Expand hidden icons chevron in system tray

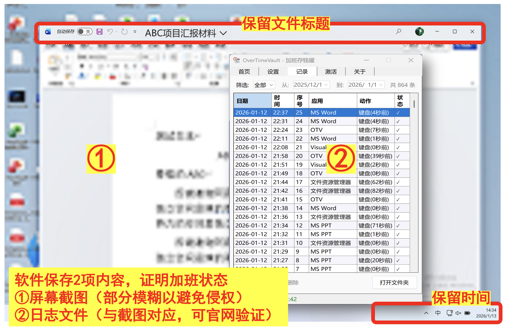click(x=426, y=313)
